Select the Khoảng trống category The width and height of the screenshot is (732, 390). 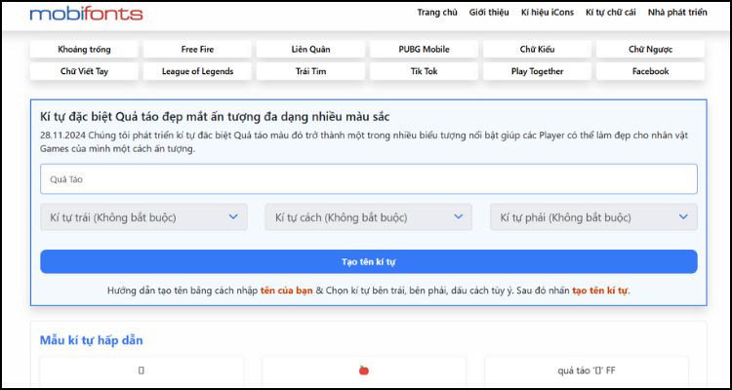pos(84,49)
